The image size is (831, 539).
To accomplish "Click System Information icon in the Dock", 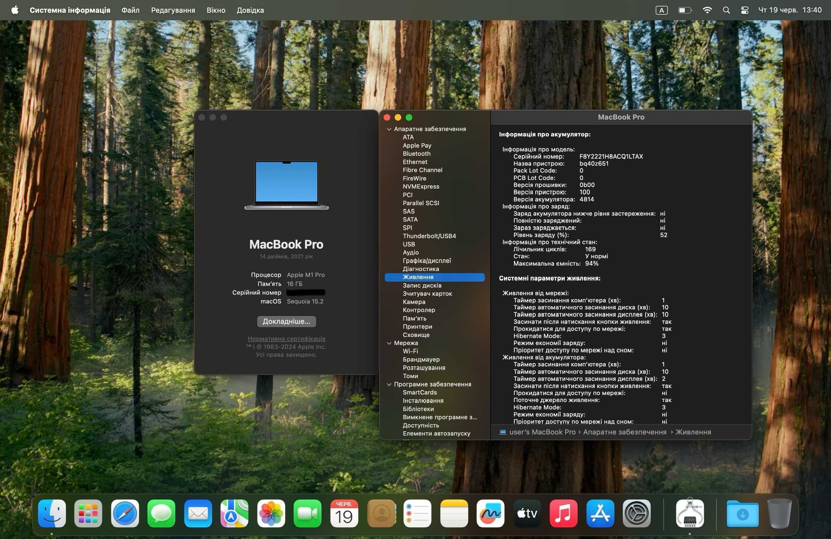I will [x=690, y=513].
